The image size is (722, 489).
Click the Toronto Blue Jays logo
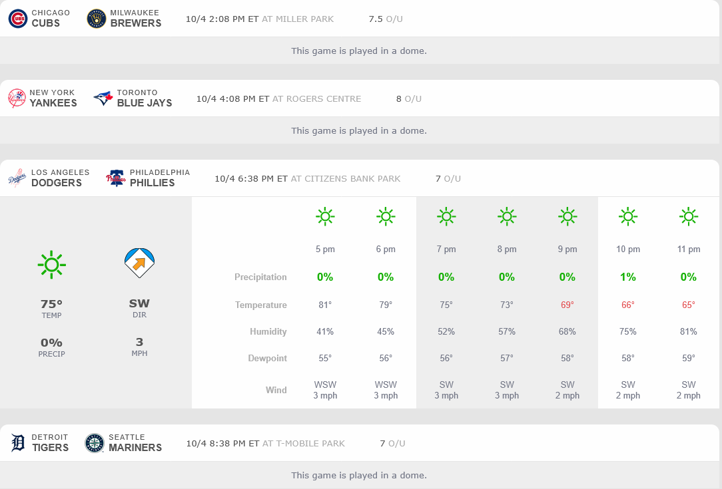tap(103, 98)
